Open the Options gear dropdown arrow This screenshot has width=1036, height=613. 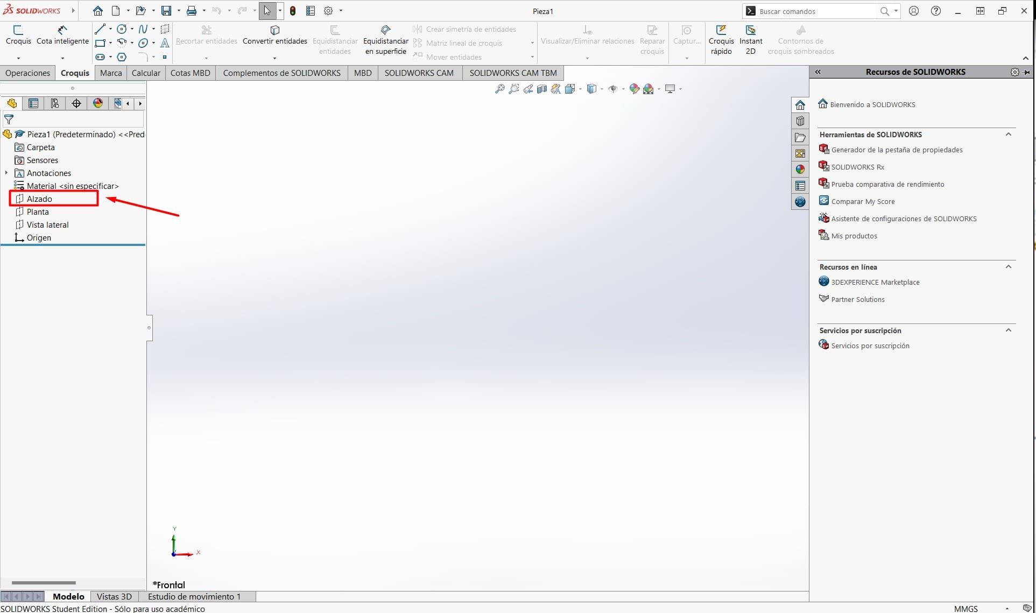(x=341, y=11)
